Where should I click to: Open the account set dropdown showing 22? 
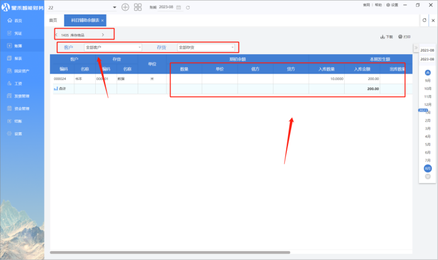pyautogui.click(x=114, y=7)
